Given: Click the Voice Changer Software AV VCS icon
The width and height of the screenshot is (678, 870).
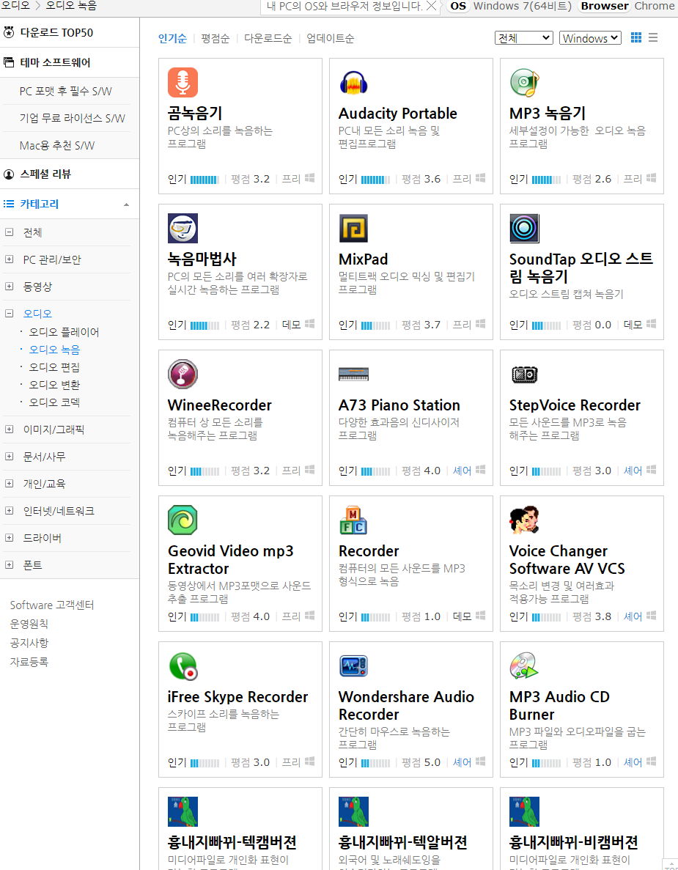Looking at the screenshot, I should [524, 520].
